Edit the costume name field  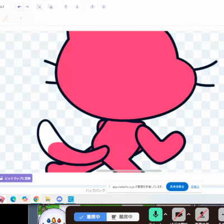point(4,7)
